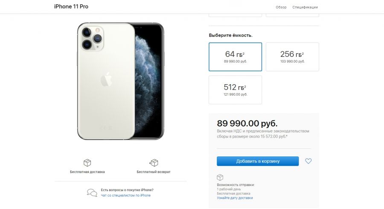Click the silver iPhone 11 Pro image
The height and width of the screenshot is (209, 384).
coord(120,81)
